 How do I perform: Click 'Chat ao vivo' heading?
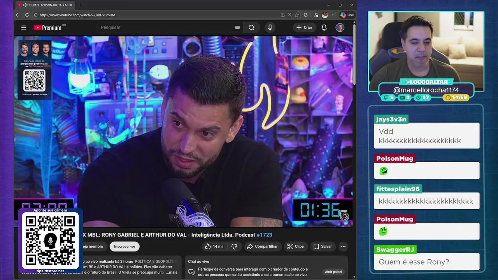click(198, 262)
